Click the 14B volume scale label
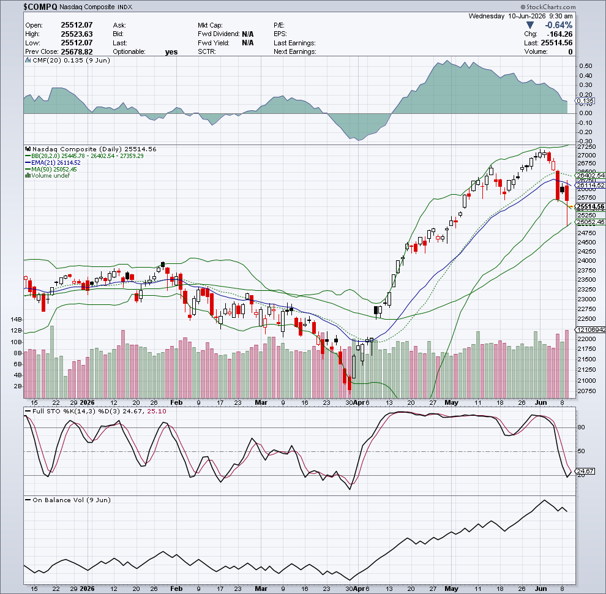The width and height of the screenshot is (606, 594). (x=17, y=320)
